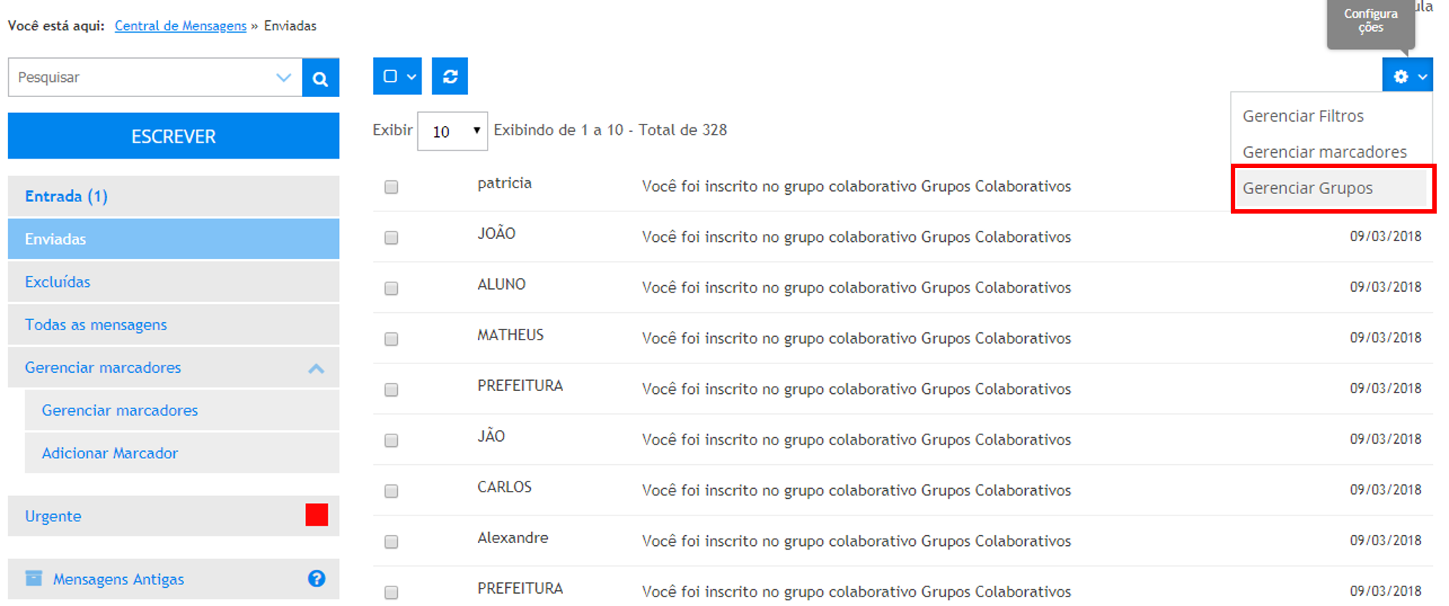Click into the Pesquisar search field
This screenshot has height=606, width=1449.
pyautogui.click(x=141, y=77)
